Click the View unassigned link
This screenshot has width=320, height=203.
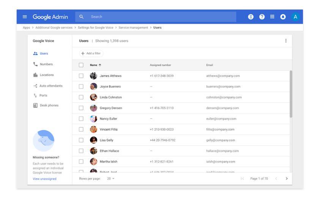tap(44, 179)
